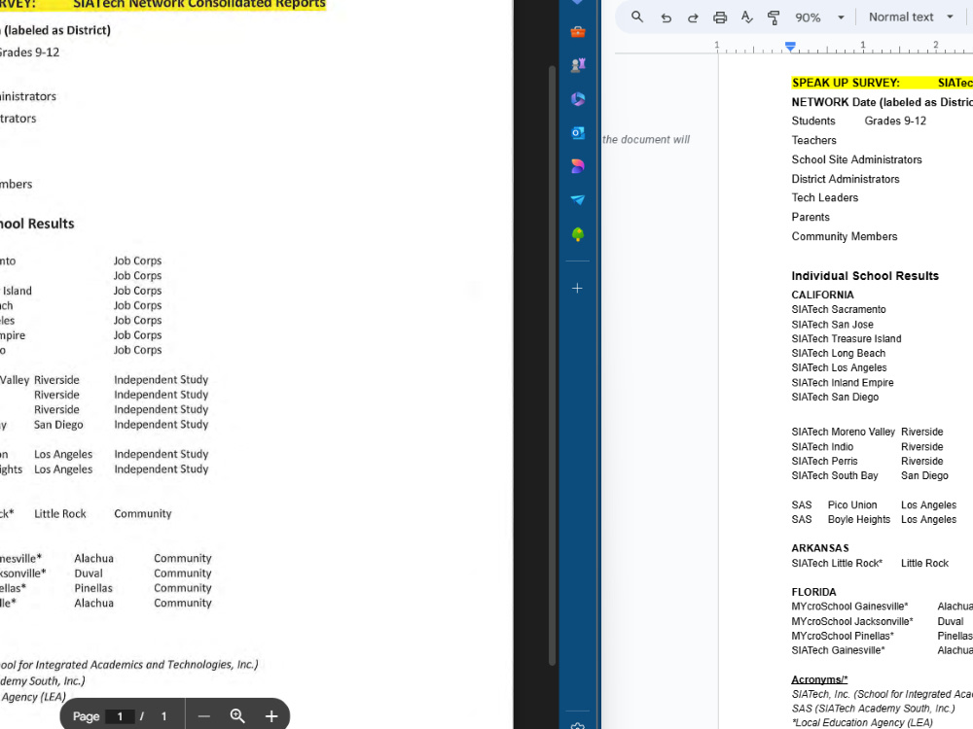Redo the last action in Google Docs
Viewport: 973px width, 729px height.
coord(693,17)
